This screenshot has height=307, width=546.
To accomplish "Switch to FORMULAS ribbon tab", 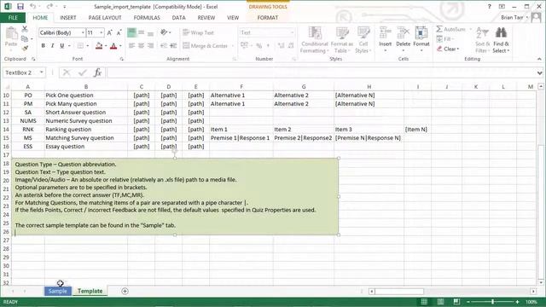I will point(147,17).
